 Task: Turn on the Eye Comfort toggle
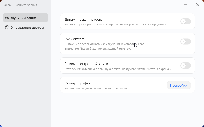[x=185, y=41]
